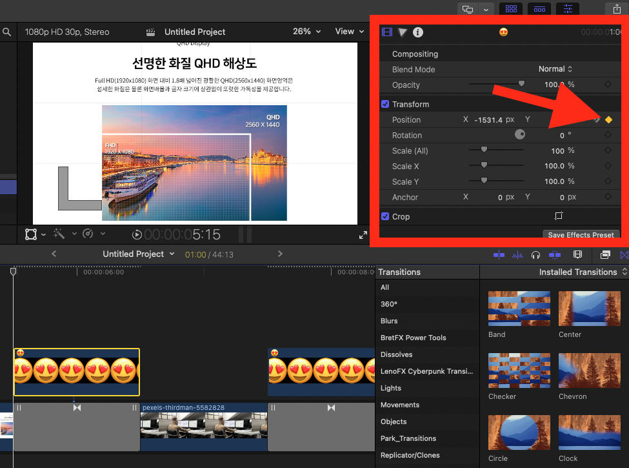Add a keyframe for Anchor
This screenshot has height=468, width=629.
click(608, 197)
